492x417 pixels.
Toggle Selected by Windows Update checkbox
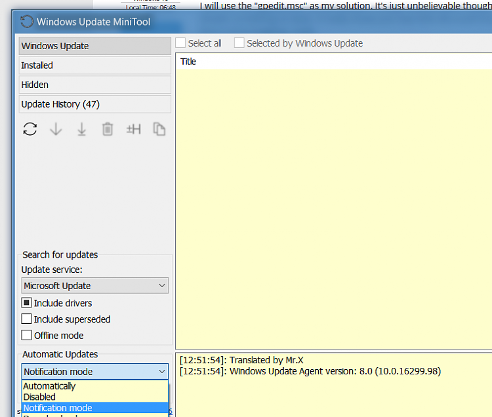239,43
